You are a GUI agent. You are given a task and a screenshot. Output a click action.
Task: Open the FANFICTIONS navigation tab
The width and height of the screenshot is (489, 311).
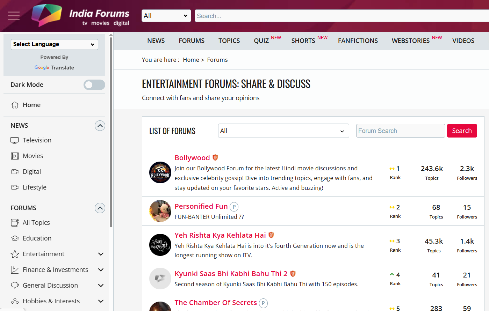click(358, 41)
